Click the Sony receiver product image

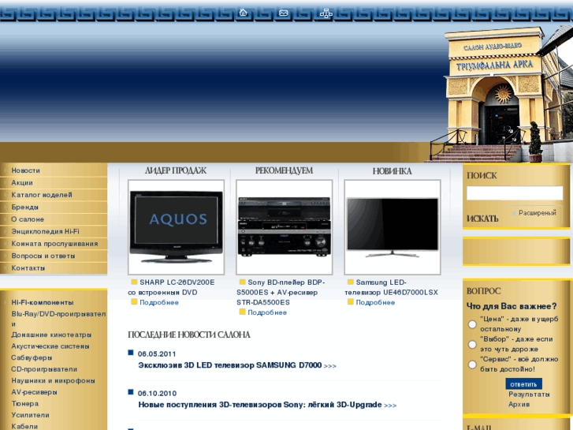pyautogui.click(x=285, y=227)
